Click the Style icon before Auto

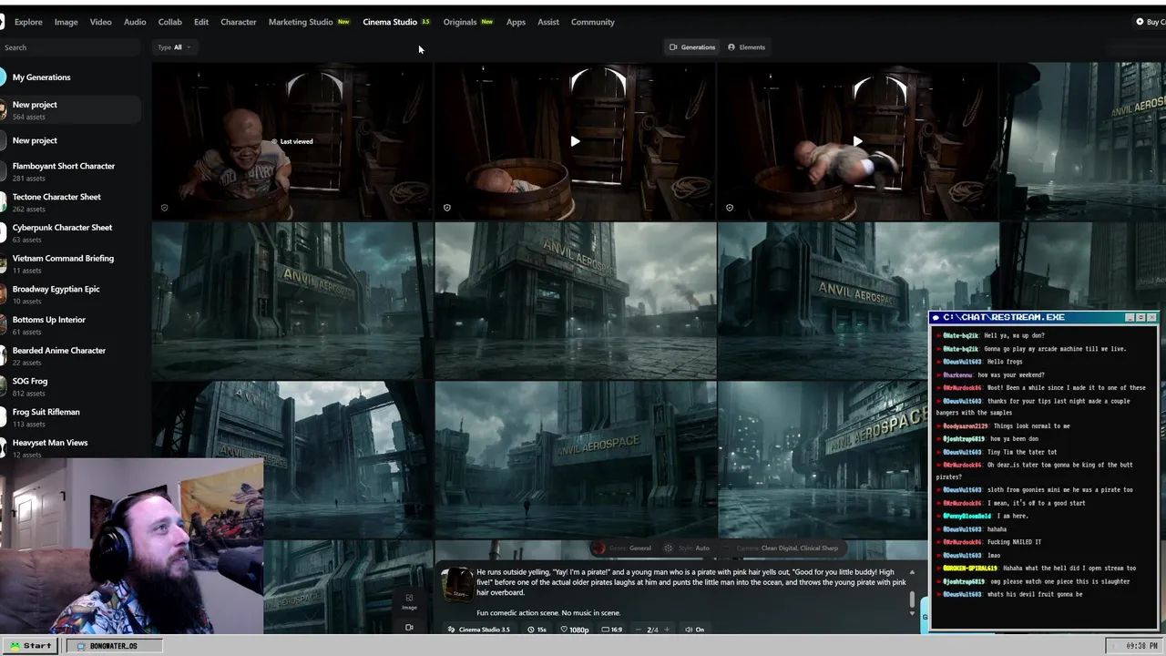(668, 548)
